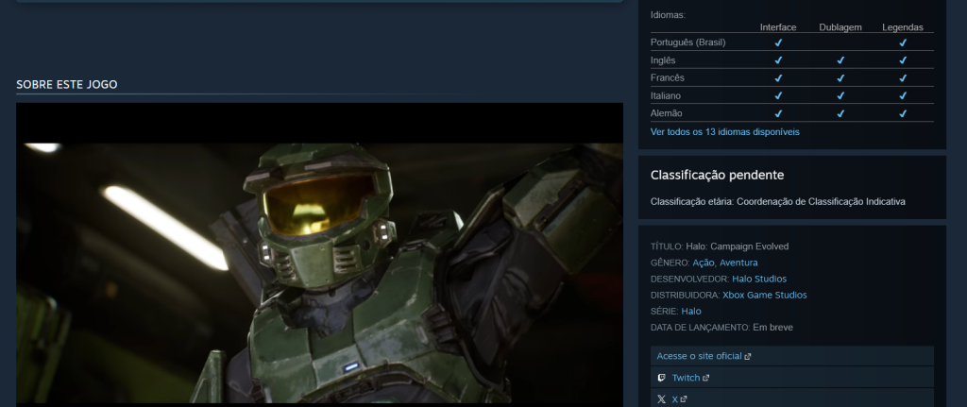The width and height of the screenshot is (967, 407).
Task: Open the Ação genre link
Action: click(704, 263)
